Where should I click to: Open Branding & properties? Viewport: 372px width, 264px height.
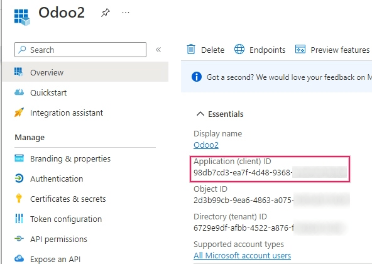tap(70, 158)
